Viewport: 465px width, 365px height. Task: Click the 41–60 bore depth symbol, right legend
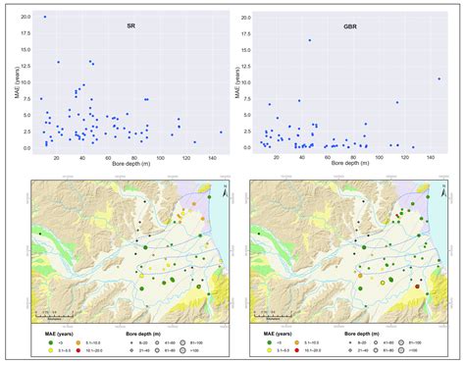[x=376, y=342]
